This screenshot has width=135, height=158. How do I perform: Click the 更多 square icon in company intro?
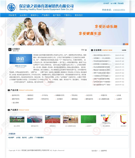coord(86,50)
